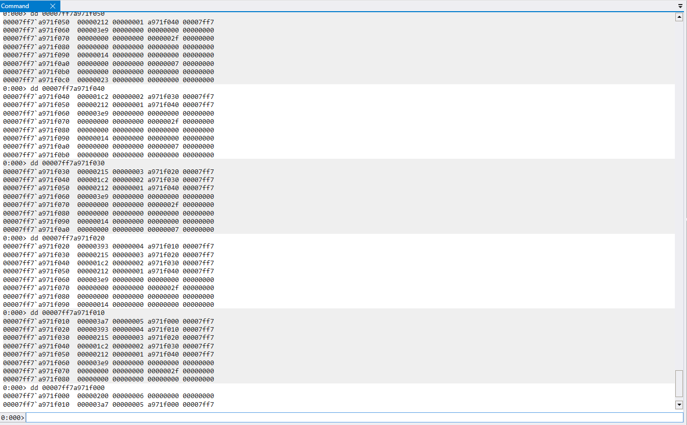Click the scrollbar down arrow

679,405
